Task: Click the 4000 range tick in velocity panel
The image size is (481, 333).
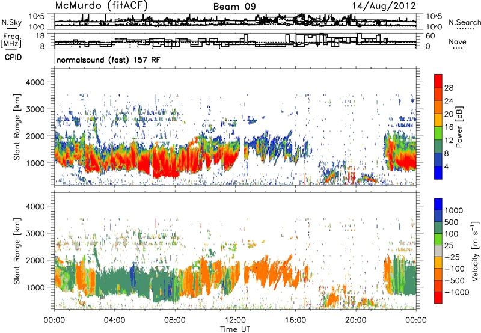Action: pyautogui.click(x=35, y=206)
